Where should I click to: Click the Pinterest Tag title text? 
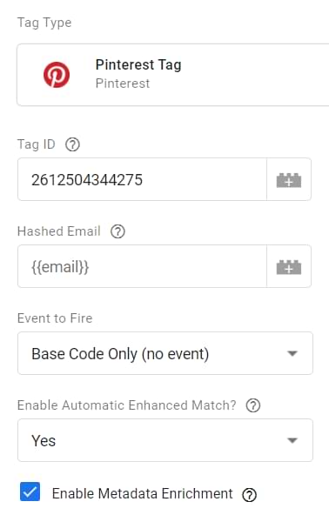[x=138, y=65]
